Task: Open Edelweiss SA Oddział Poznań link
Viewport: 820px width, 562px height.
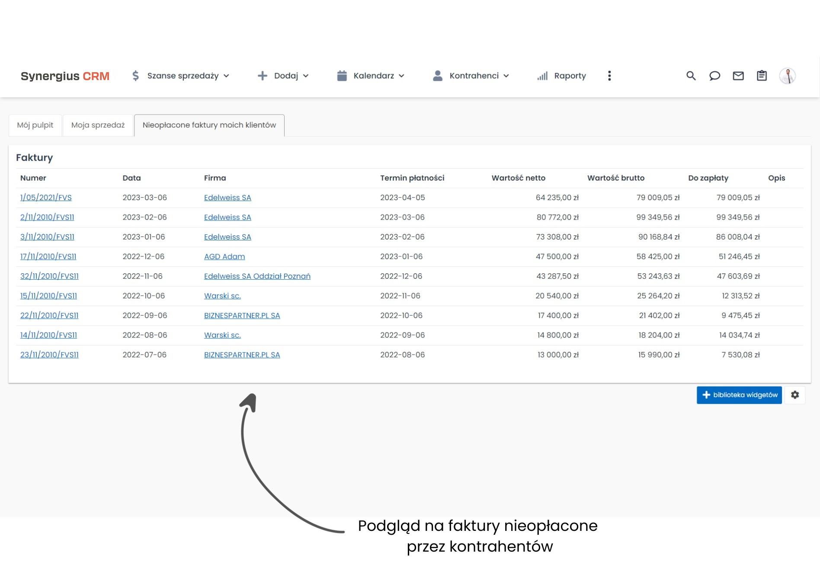Action: 257,276
